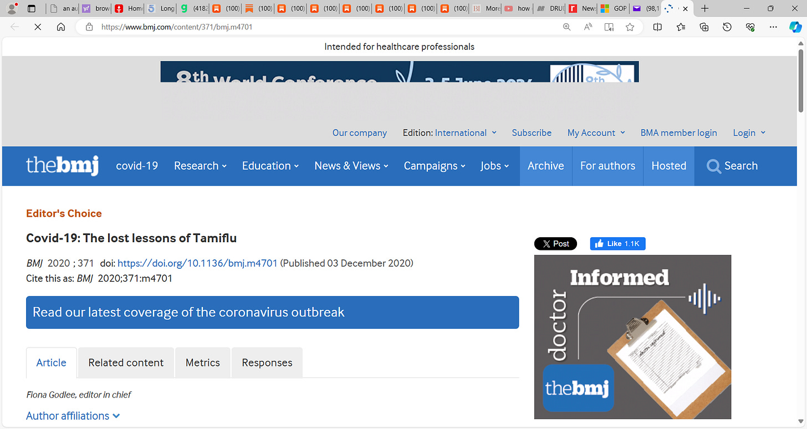This screenshot has width=807, height=429.
Task: Go to the browser home page icon
Action: coord(61,27)
